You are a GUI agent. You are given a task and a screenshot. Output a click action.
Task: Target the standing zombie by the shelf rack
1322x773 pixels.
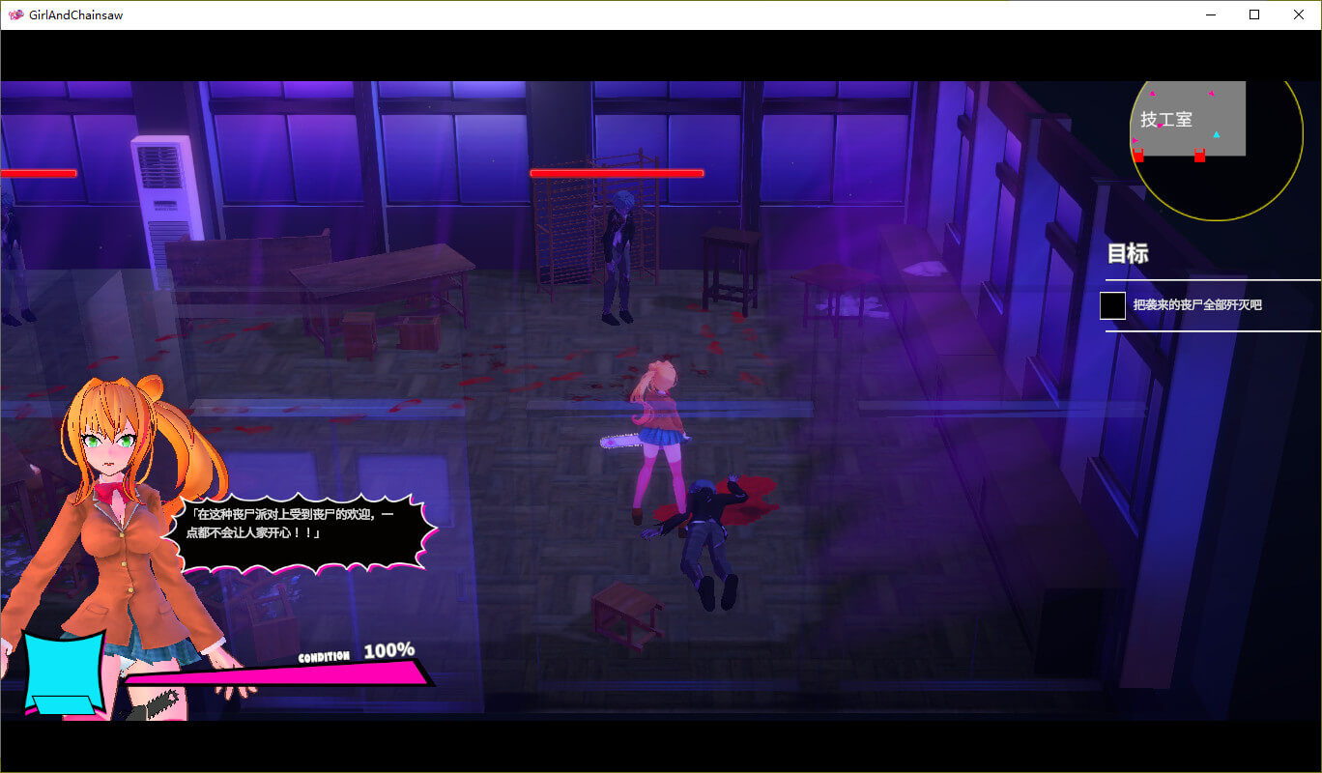coord(616,256)
